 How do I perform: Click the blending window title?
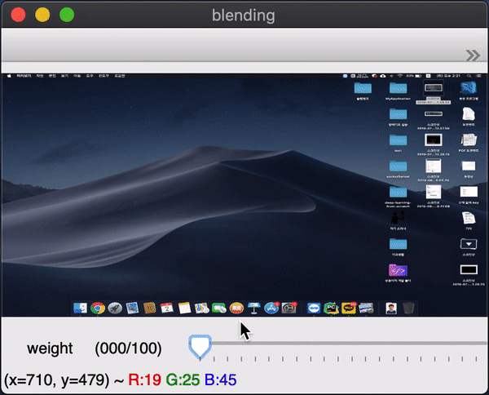click(244, 15)
